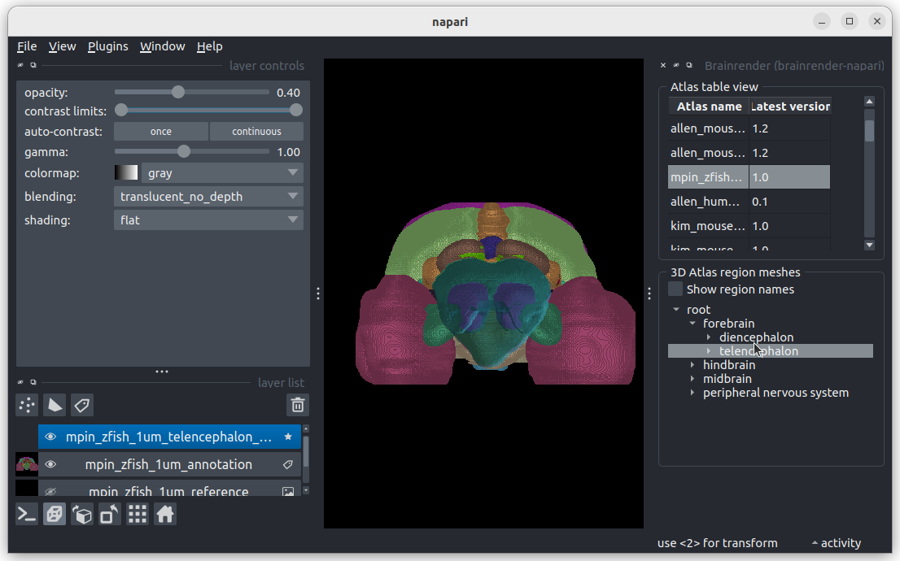
Task: Open the Window menu
Action: [162, 46]
